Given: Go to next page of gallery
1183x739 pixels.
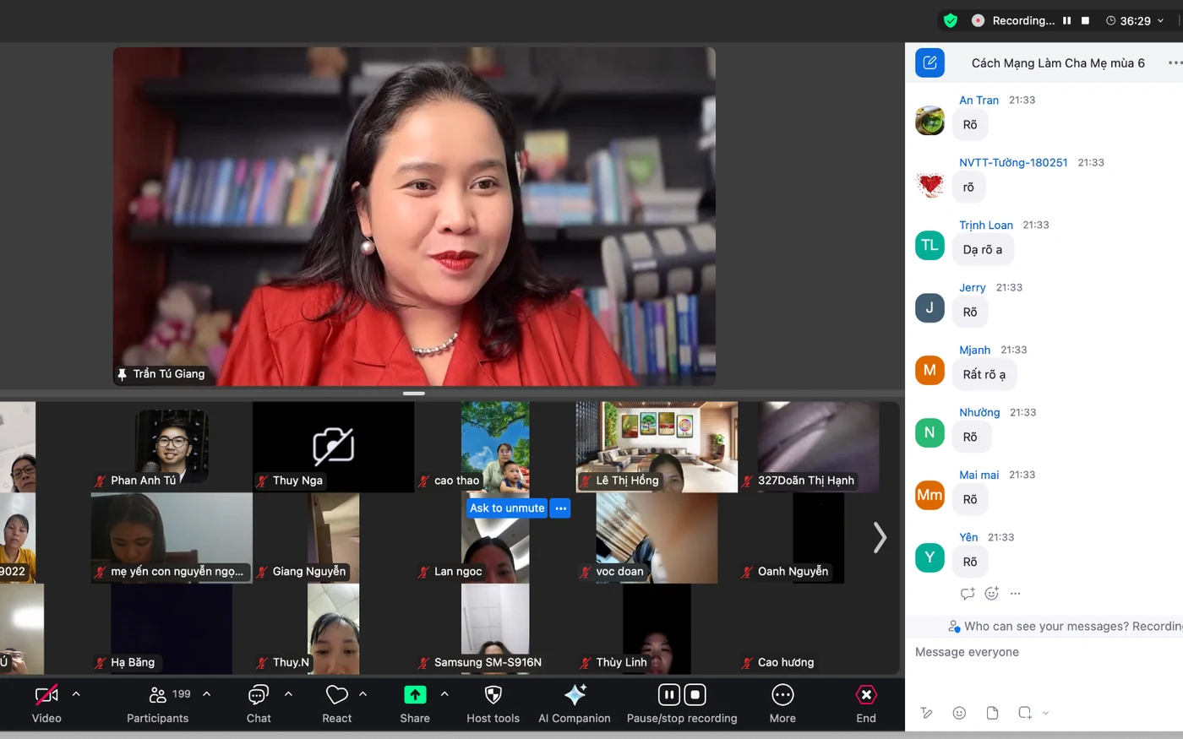Looking at the screenshot, I should [880, 537].
